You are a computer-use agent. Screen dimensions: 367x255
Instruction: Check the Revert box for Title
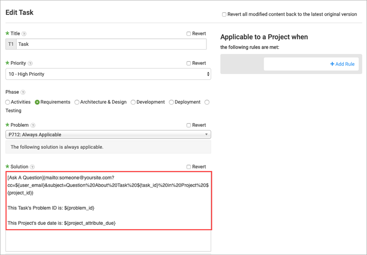coord(189,34)
